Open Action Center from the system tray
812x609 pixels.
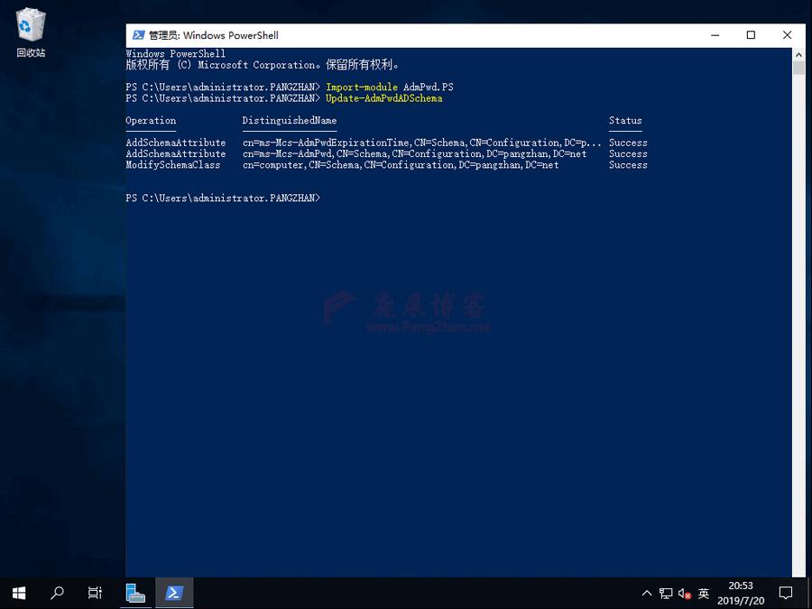pos(786,593)
